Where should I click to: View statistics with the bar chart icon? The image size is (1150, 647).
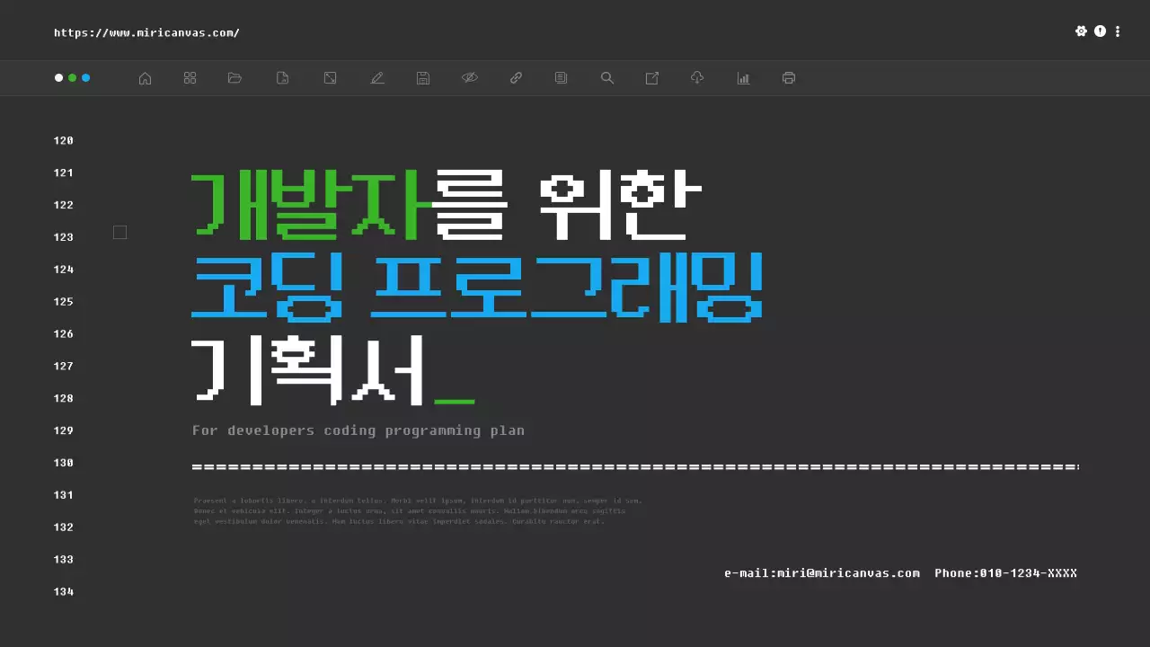[743, 77]
